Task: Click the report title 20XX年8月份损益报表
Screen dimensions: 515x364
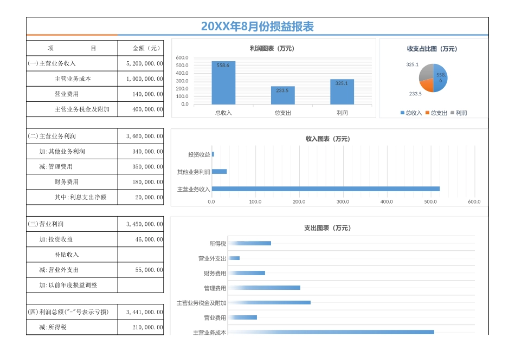Action: pos(257,26)
